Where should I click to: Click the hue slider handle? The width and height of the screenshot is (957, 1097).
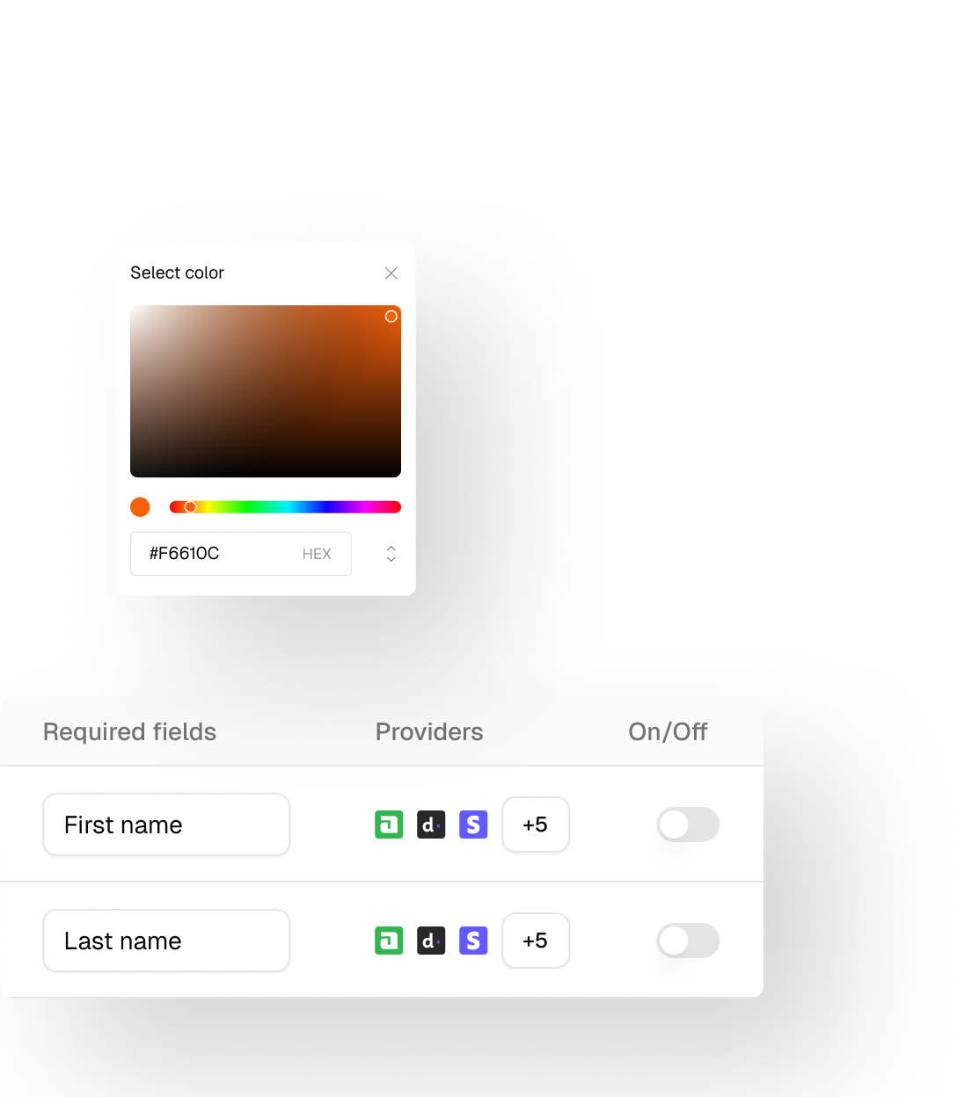(x=190, y=507)
